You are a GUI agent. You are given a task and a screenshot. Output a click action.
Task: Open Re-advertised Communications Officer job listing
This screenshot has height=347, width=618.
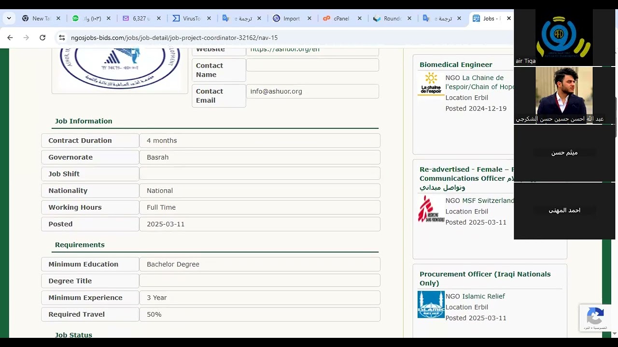pyautogui.click(x=466, y=178)
